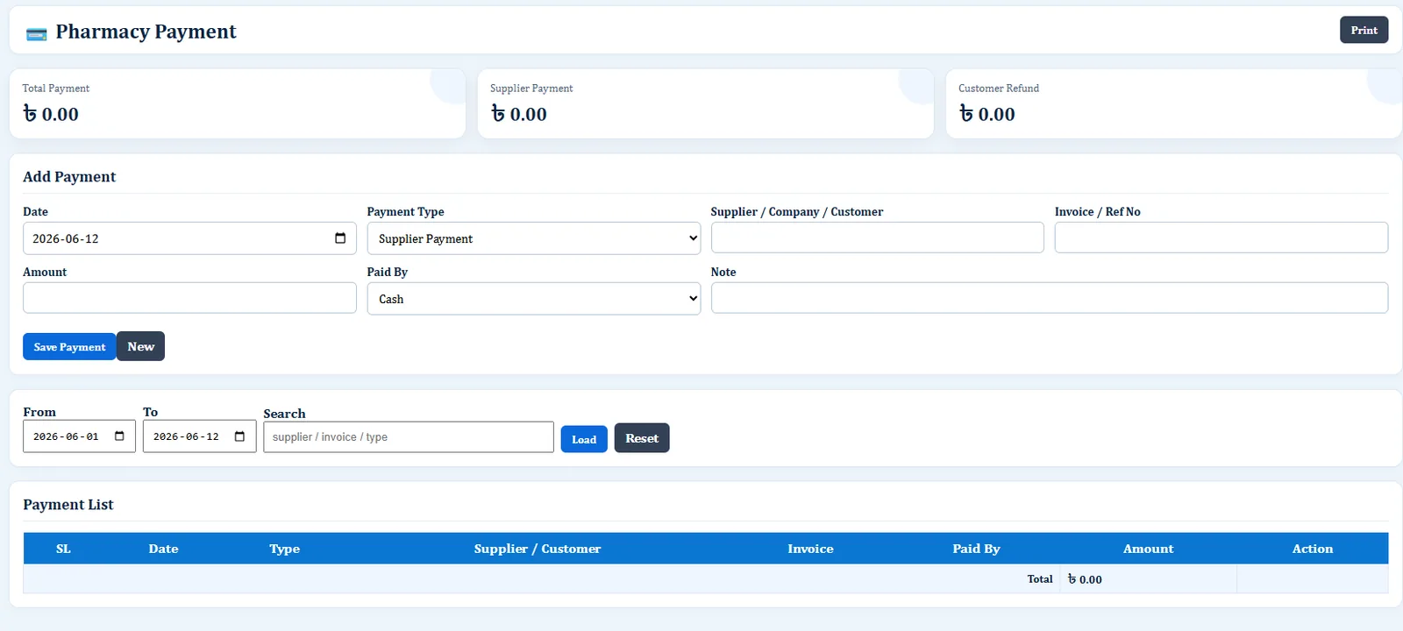This screenshot has height=631, width=1403.
Task: Click Save Payment button
Action: [x=69, y=346]
